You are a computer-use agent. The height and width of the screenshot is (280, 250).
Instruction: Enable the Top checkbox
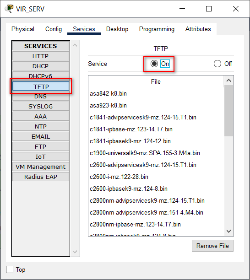click(10, 269)
